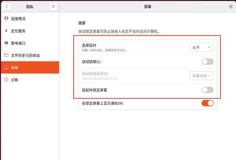Open the hamburger menu in the sidebar header
236x160 pixels.
pyautogui.click(x=53, y=7)
